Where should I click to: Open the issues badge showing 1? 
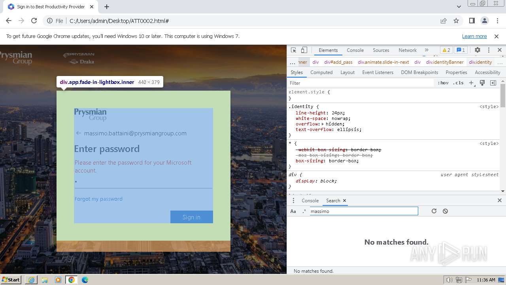coord(461,50)
